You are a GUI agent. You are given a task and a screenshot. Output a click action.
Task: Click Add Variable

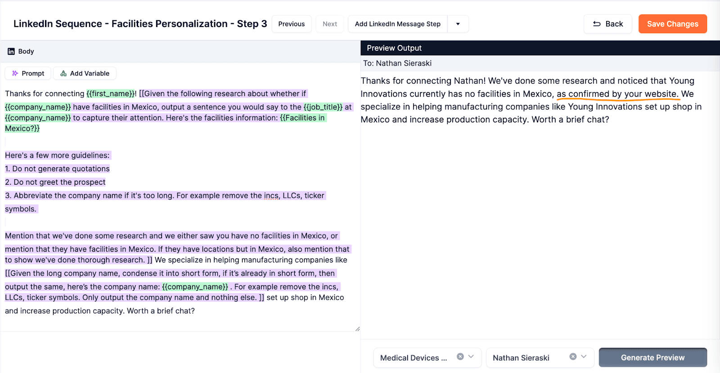pos(85,73)
